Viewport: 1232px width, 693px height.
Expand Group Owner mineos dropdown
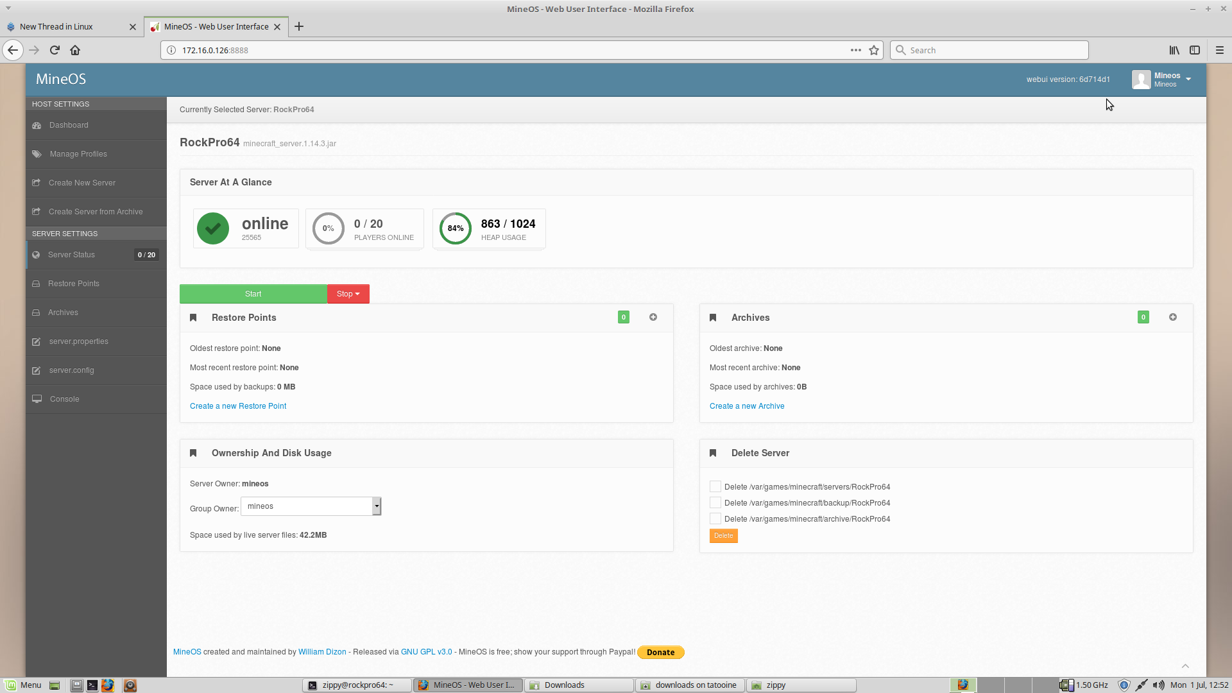point(377,506)
